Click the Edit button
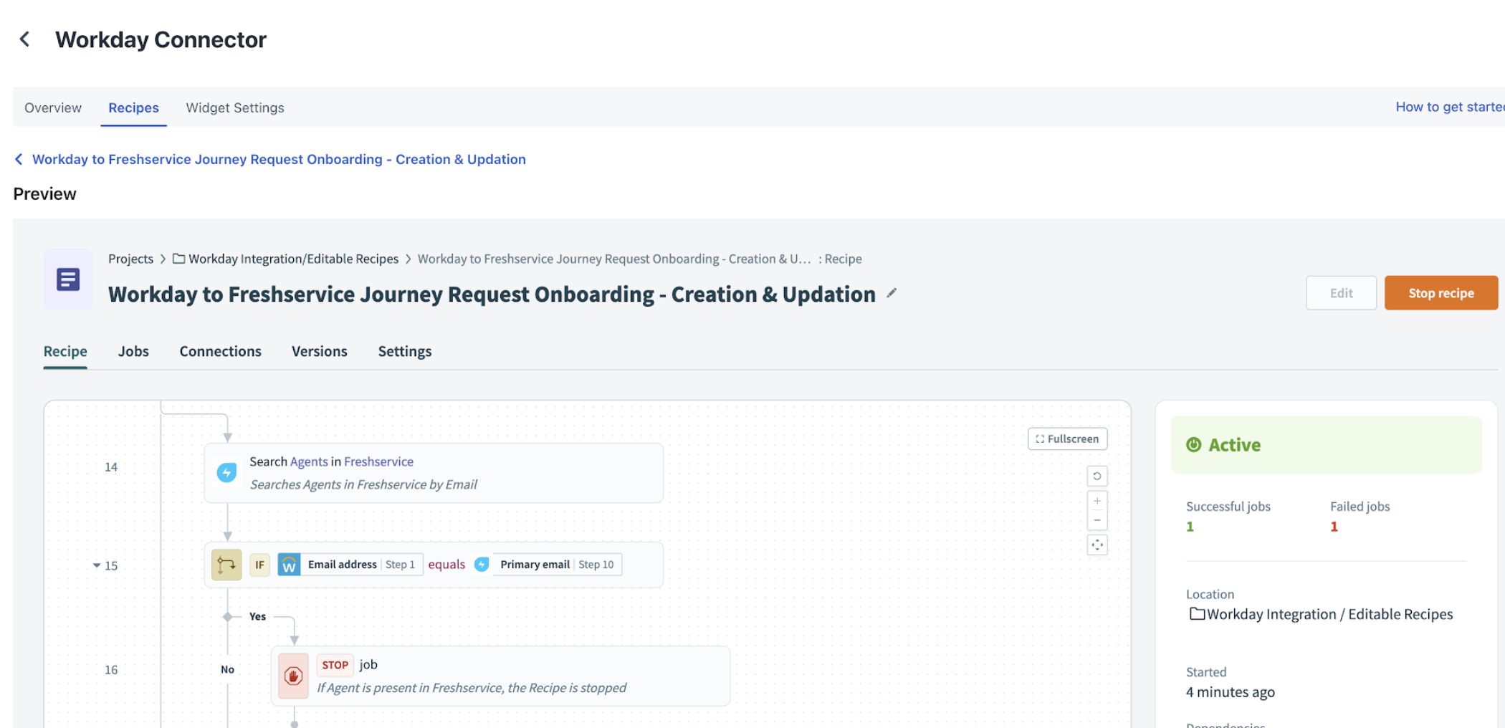 [x=1341, y=293]
